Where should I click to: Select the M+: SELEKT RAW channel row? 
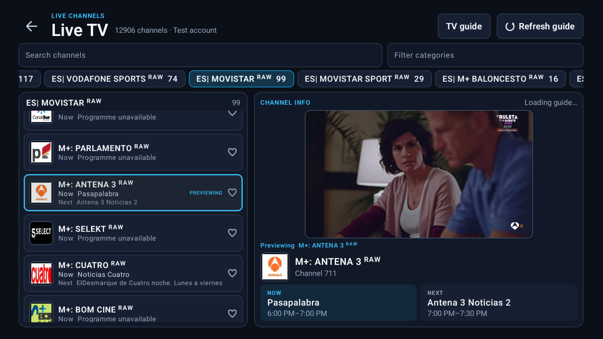(x=133, y=233)
